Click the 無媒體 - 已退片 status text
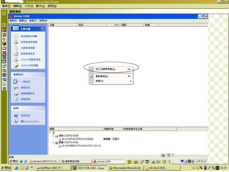 pos(111,139)
